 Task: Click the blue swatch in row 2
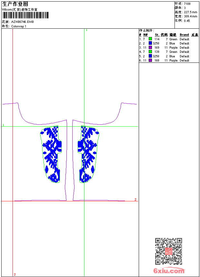pos(150,43)
